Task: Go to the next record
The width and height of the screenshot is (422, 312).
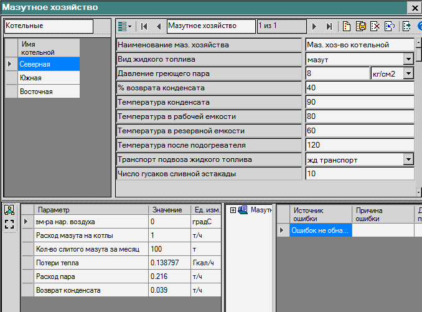Action: [x=314, y=26]
